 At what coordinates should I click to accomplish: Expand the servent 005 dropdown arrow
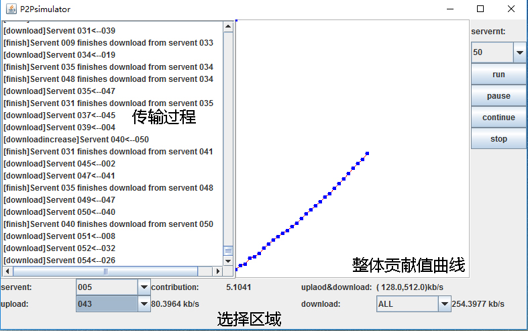(144, 287)
